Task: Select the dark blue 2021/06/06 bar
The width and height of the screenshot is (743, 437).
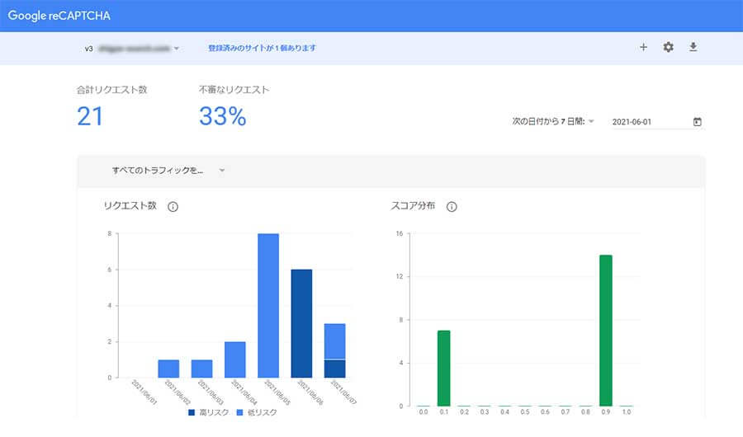Action: click(301, 323)
